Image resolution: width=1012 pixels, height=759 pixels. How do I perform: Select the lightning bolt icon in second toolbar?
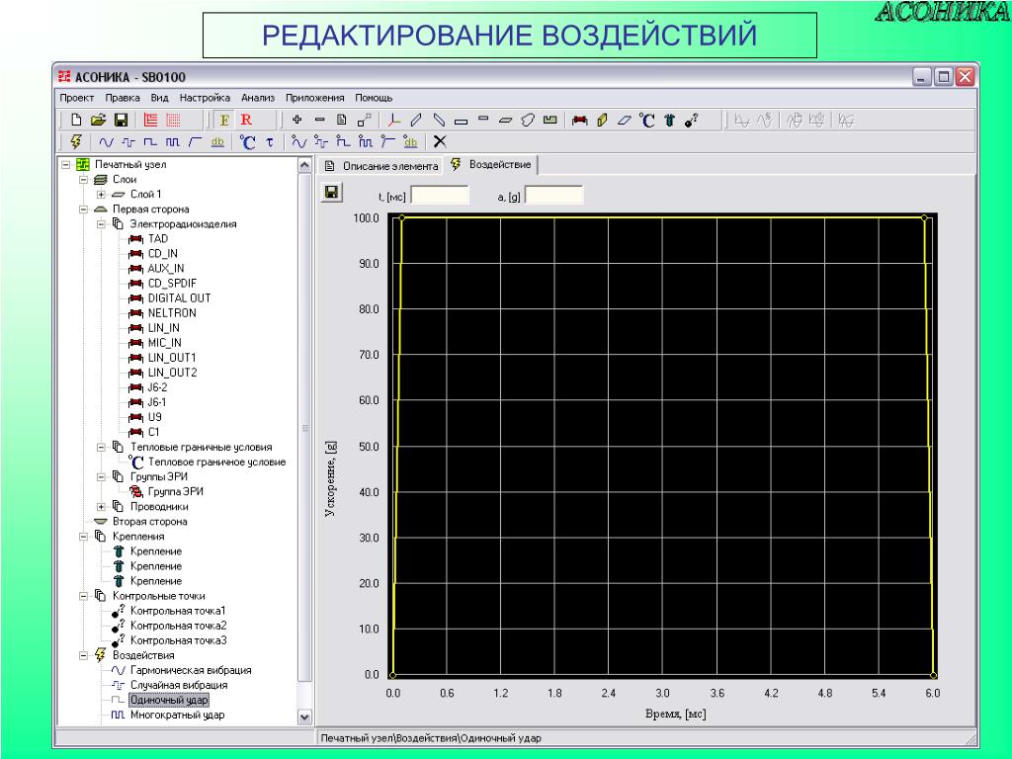pyautogui.click(x=76, y=141)
